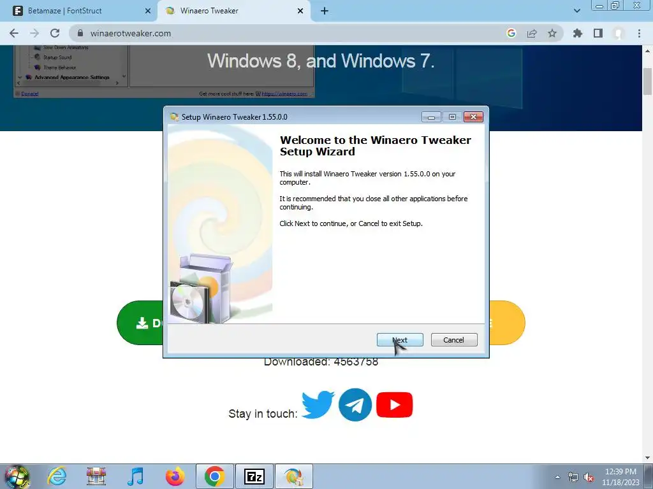Screen dimensions: 653x489
Task: Click the Google icon in address bar
Action: (x=511, y=33)
